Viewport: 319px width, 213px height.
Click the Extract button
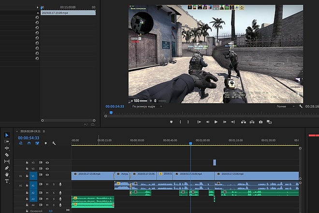[x=252, y=122]
